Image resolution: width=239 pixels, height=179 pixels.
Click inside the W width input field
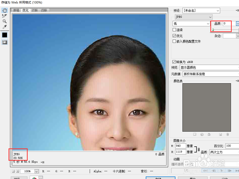(180, 146)
